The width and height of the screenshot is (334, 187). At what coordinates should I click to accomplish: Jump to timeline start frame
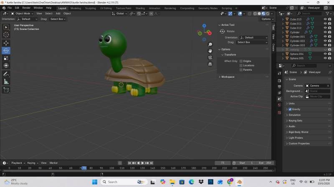pyautogui.click(x=129, y=163)
